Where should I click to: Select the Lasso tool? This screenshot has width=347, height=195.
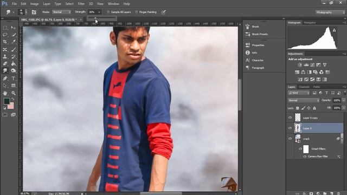pyautogui.click(x=5, y=35)
